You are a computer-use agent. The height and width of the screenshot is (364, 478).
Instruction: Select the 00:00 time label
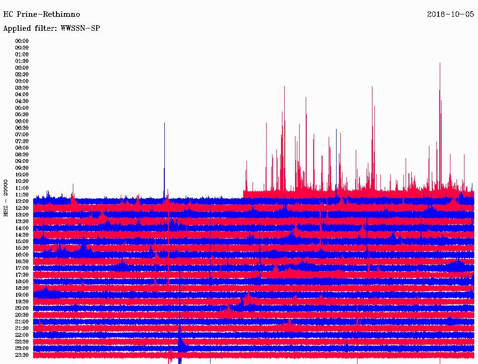pos(22,41)
